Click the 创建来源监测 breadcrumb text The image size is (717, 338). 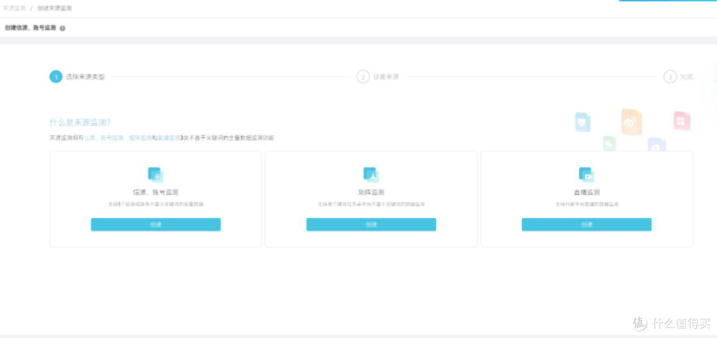[x=54, y=8]
